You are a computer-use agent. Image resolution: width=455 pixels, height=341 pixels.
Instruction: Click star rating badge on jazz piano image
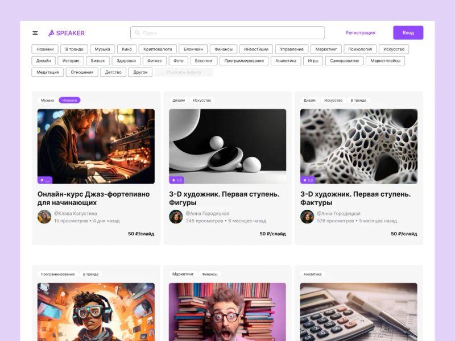pyautogui.click(x=45, y=180)
